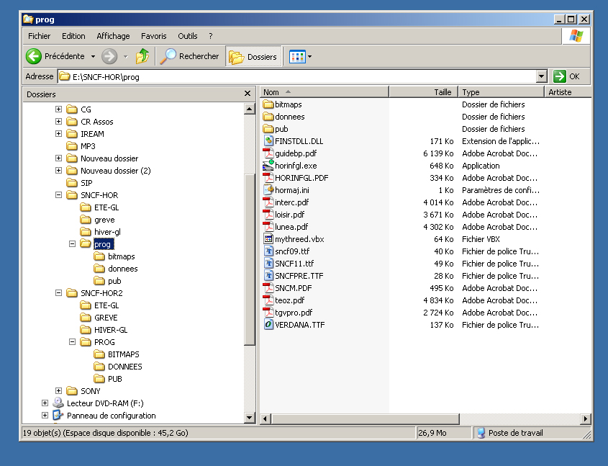Select the hormaj.ini settings file icon
This screenshot has width=608, height=466.
[268, 189]
